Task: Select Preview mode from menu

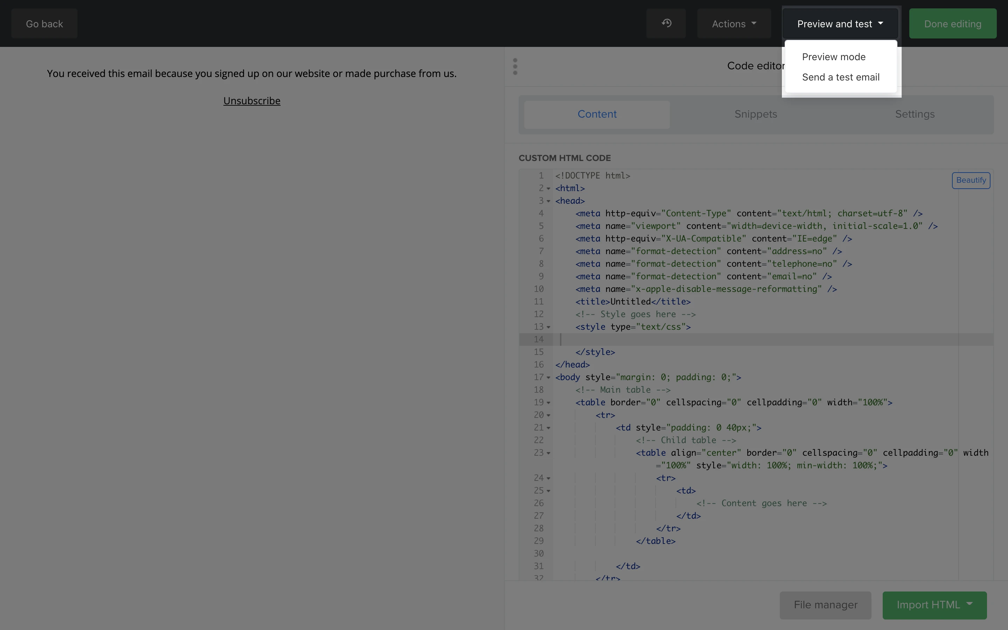Action: coord(833,57)
